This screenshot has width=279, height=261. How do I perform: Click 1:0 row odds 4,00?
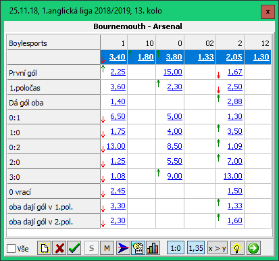point(175,131)
